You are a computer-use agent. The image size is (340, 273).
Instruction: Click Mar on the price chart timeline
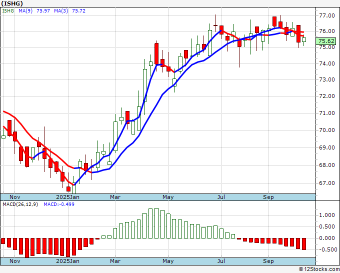point(115,197)
